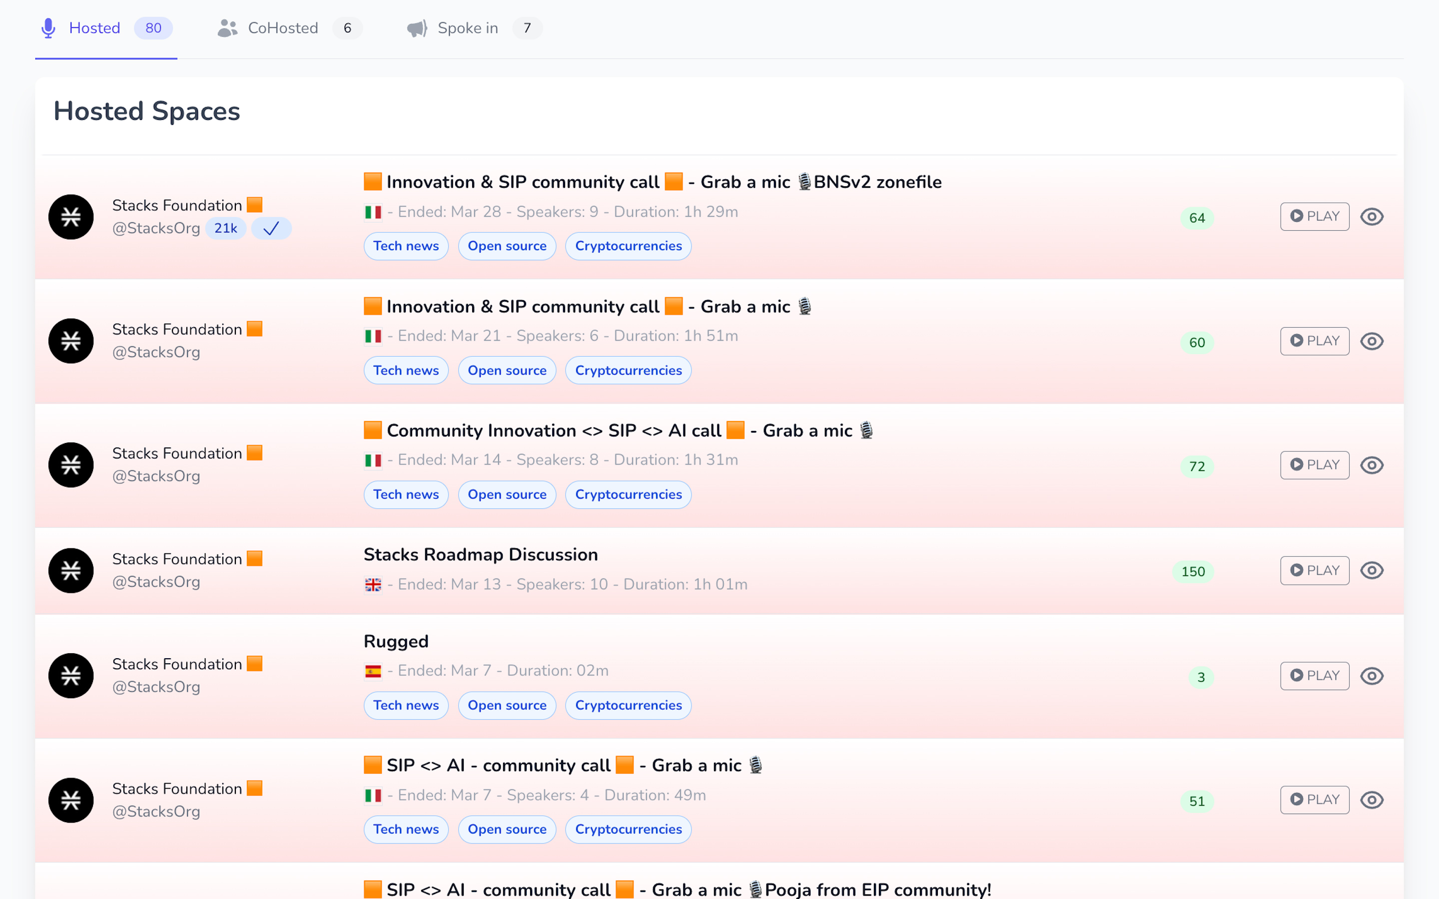1439x899 pixels.
Task: Click the 150 listeners count badge
Action: 1192,571
